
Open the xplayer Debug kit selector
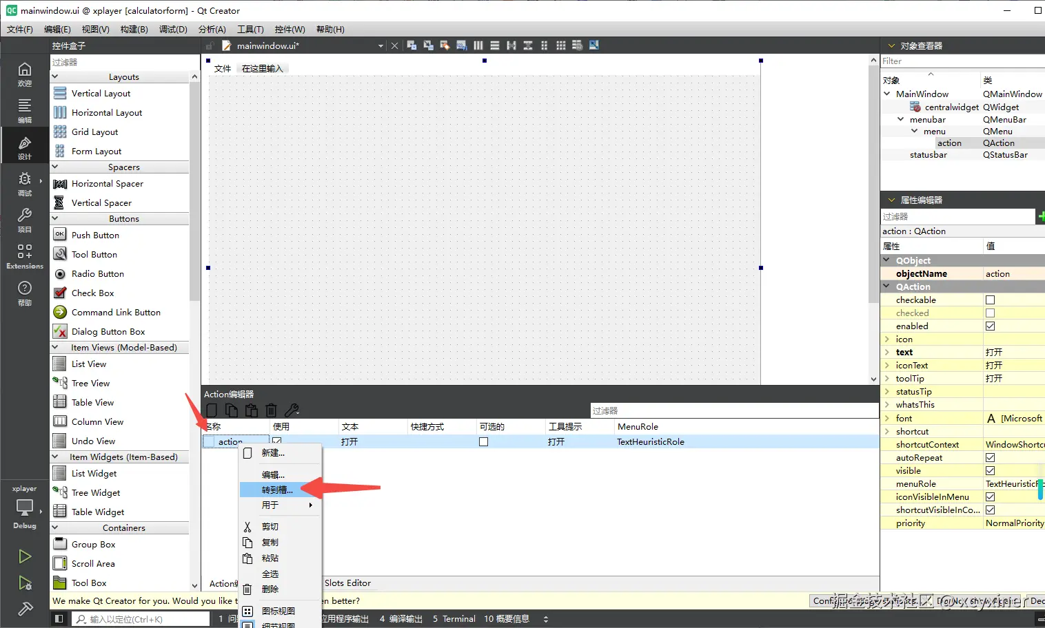coord(24,507)
